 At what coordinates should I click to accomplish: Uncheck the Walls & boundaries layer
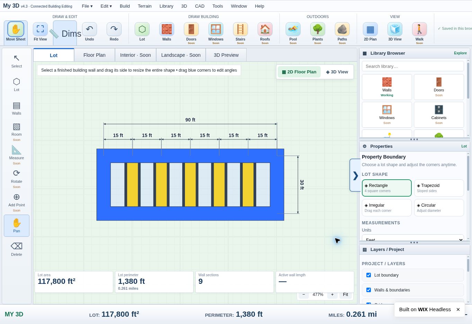coord(368,290)
